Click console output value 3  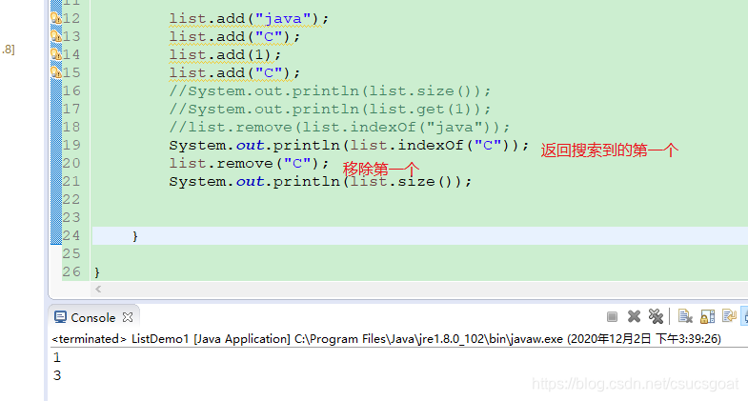(x=57, y=375)
